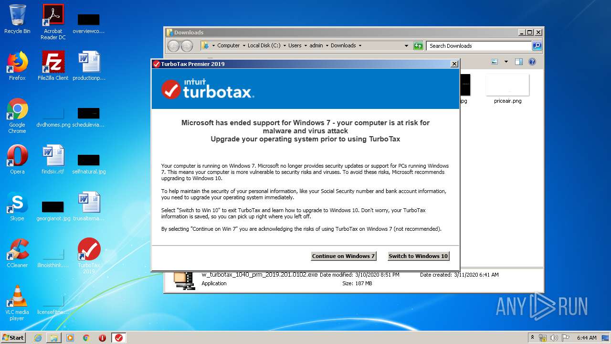Change view via the Explorer views icon
The image size is (611, 344).
[495, 62]
